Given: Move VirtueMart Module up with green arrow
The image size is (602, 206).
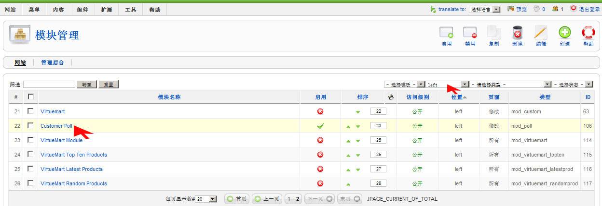Looking at the screenshot, I should 348,141.
